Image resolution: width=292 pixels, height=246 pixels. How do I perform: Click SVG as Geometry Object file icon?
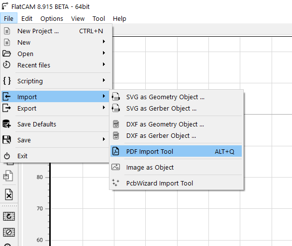[x=115, y=97]
